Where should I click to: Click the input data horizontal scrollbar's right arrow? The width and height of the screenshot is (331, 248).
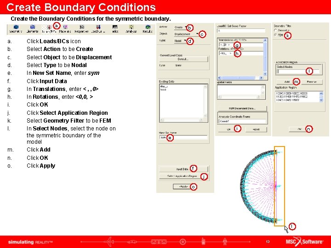261,78
